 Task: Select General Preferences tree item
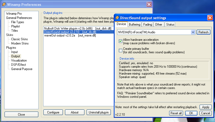point(19,18)
